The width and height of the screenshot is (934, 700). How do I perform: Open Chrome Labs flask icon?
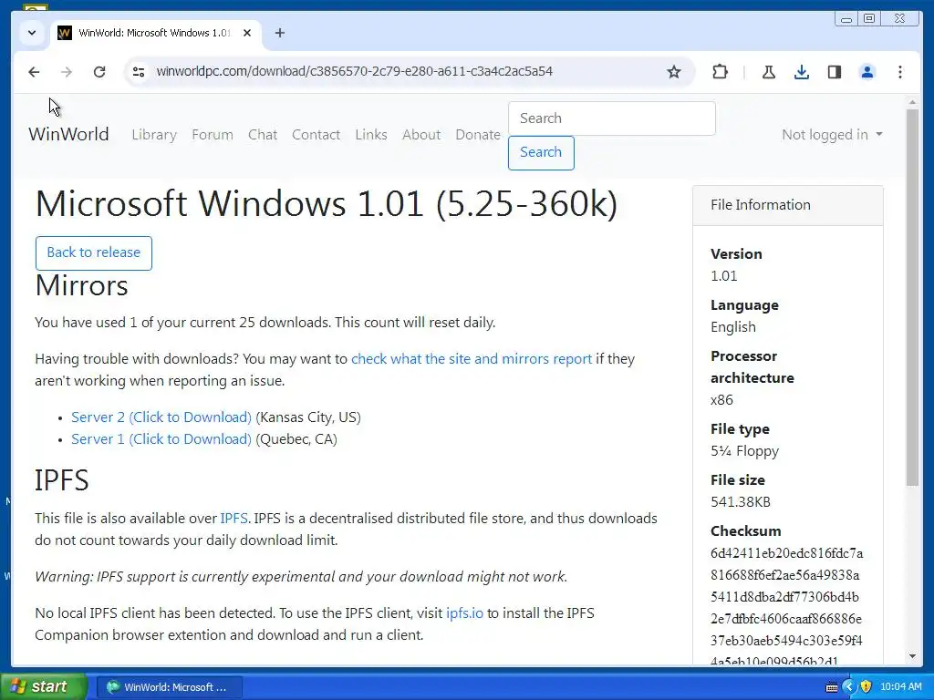pyautogui.click(x=768, y=72)
